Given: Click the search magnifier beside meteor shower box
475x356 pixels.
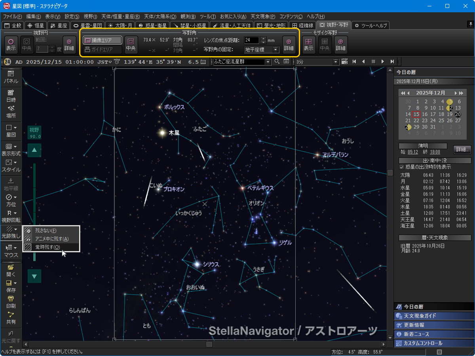Looking at the screenshot, I should tap(277, 62).
